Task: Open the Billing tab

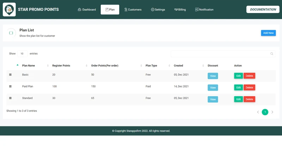Action: point(180,10)
